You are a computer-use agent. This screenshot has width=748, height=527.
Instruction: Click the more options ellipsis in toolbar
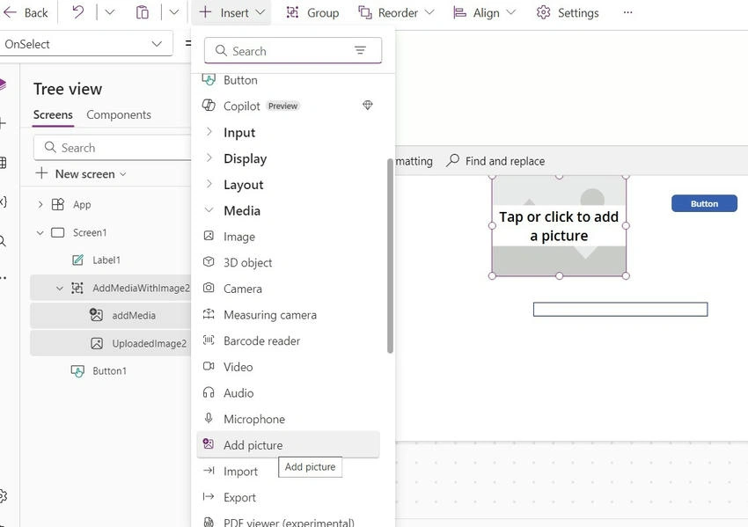tap(627, 13)
